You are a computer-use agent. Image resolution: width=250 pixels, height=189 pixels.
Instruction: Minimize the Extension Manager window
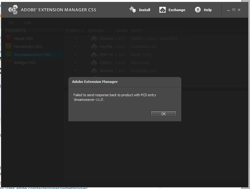click(x=228, y=10)
